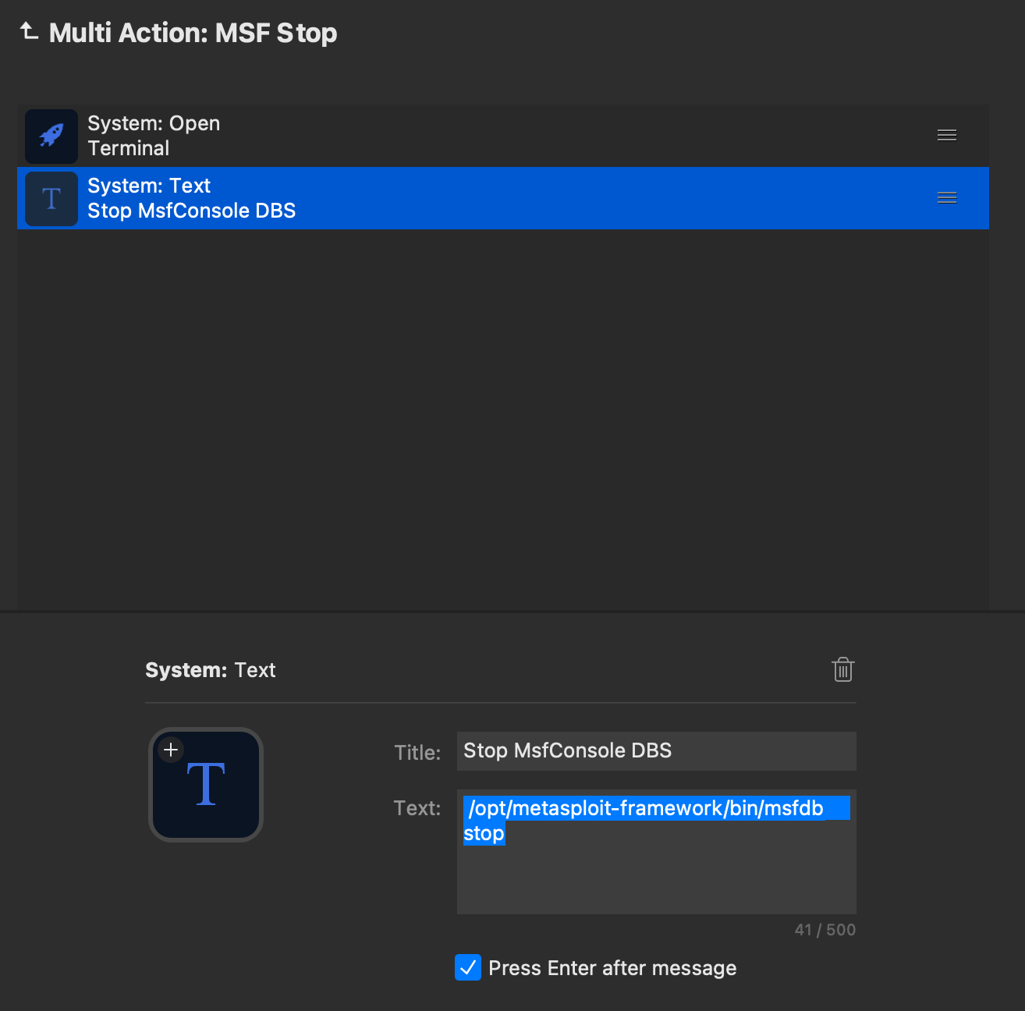Click the msfdb path line in Text box

point(645,808)
